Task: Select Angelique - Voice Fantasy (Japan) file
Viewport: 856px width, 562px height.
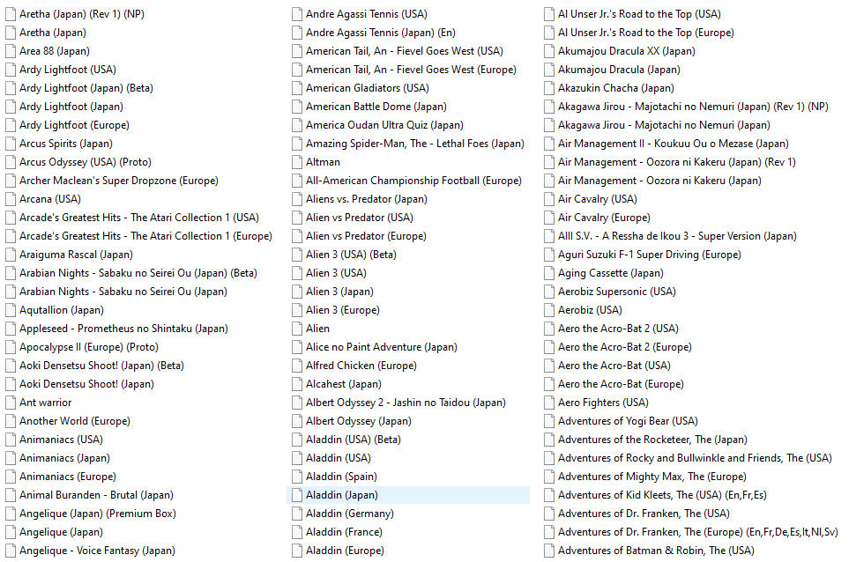Action: (x=97, y=551)
